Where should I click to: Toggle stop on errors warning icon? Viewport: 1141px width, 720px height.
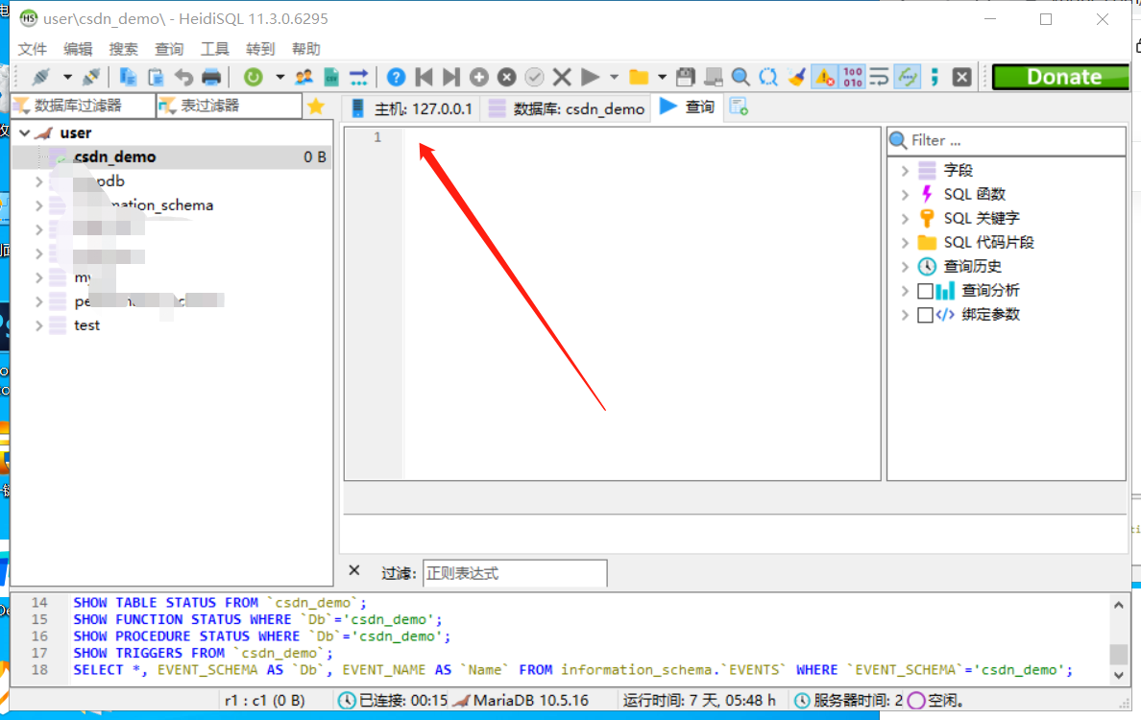[824, 77]
